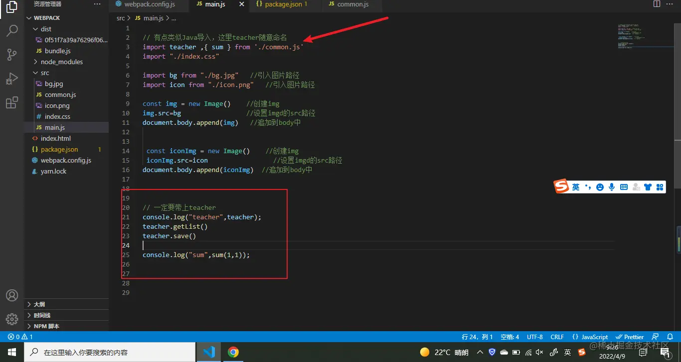This screenshot has width=681, height=362.
Task: Expand the 大纲 outline section
Action: (x=66, y=304)
